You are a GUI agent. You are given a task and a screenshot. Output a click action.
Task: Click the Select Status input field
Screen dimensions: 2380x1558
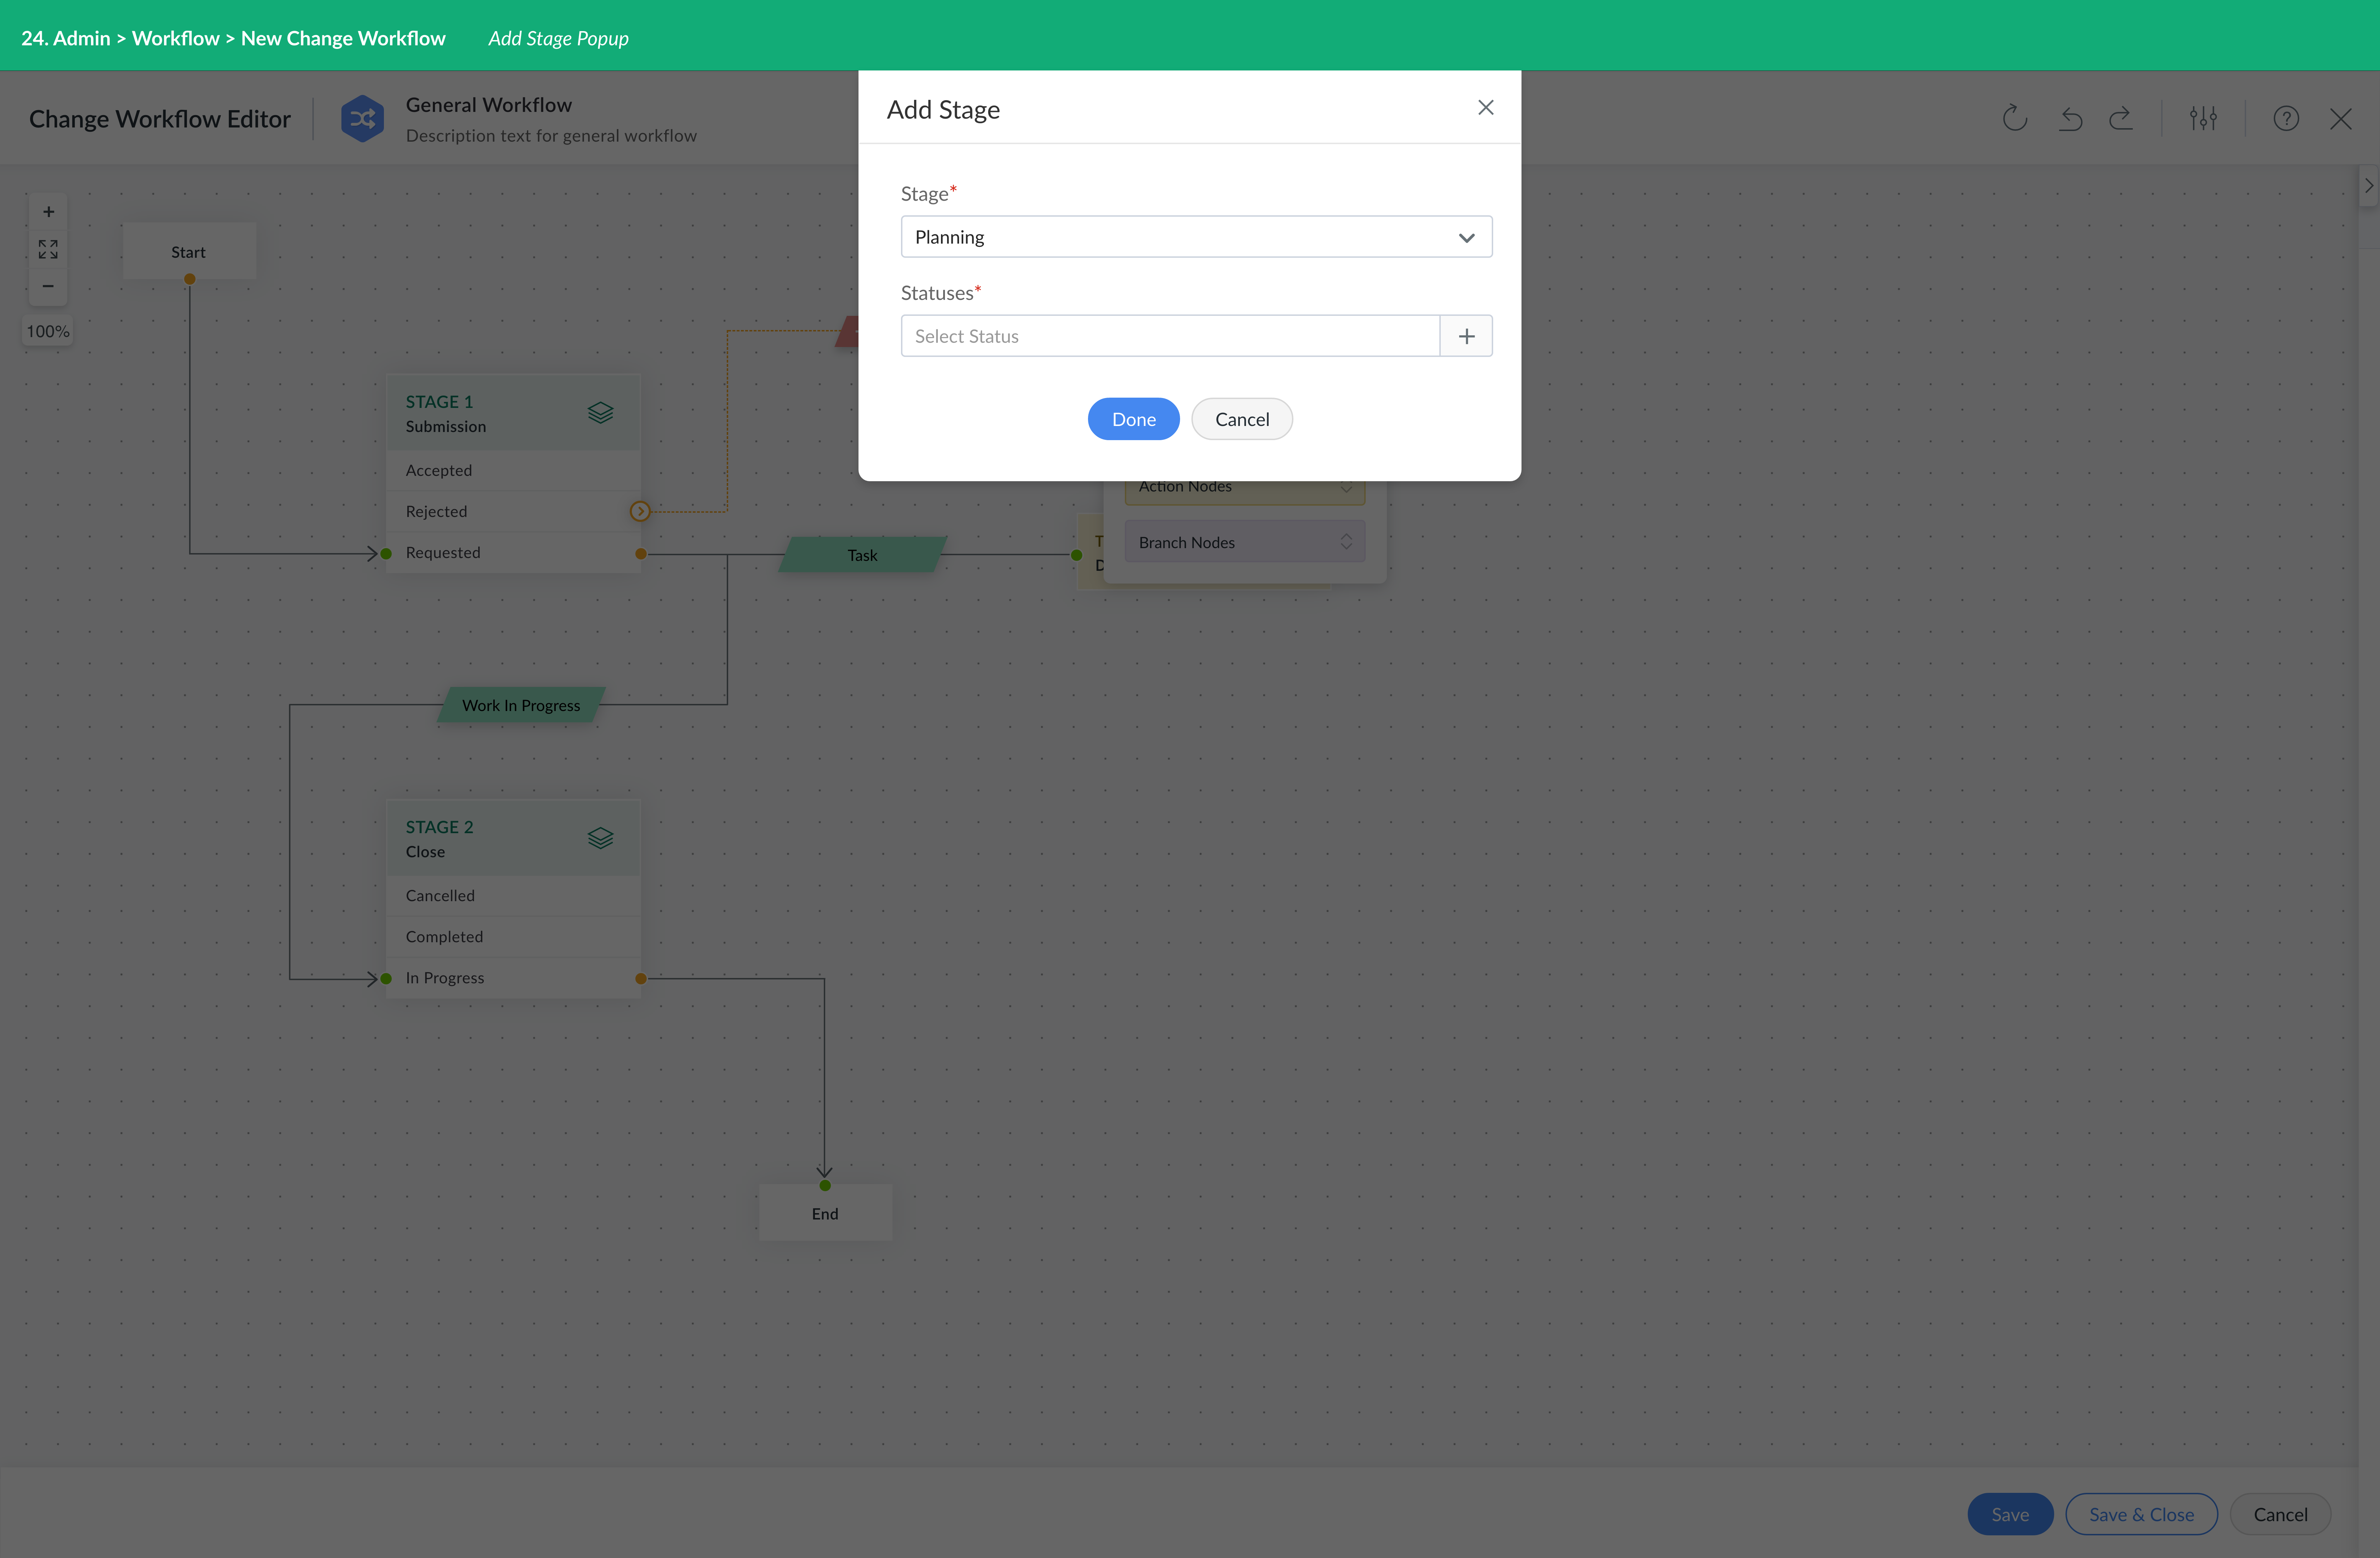[x=1170, y=336]
